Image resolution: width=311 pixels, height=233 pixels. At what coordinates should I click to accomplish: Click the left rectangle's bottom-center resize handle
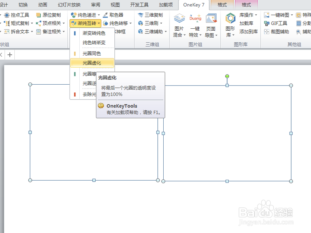[94, 180]
